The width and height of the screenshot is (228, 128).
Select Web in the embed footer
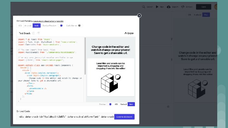coord(131,104)
